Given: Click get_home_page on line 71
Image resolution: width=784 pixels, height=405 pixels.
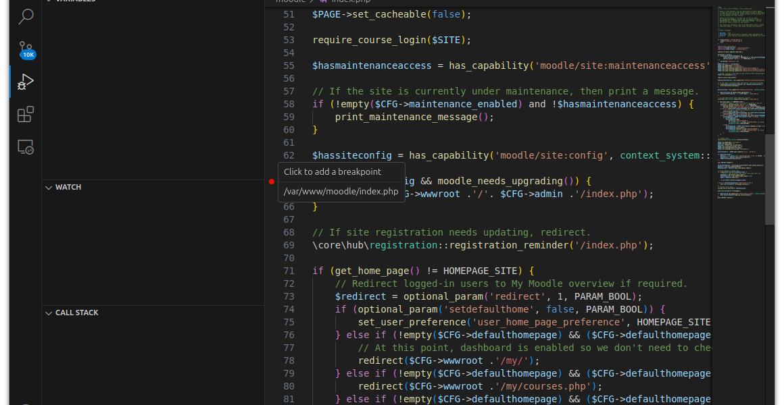Looking at the screenshot, I should [372, 271].
